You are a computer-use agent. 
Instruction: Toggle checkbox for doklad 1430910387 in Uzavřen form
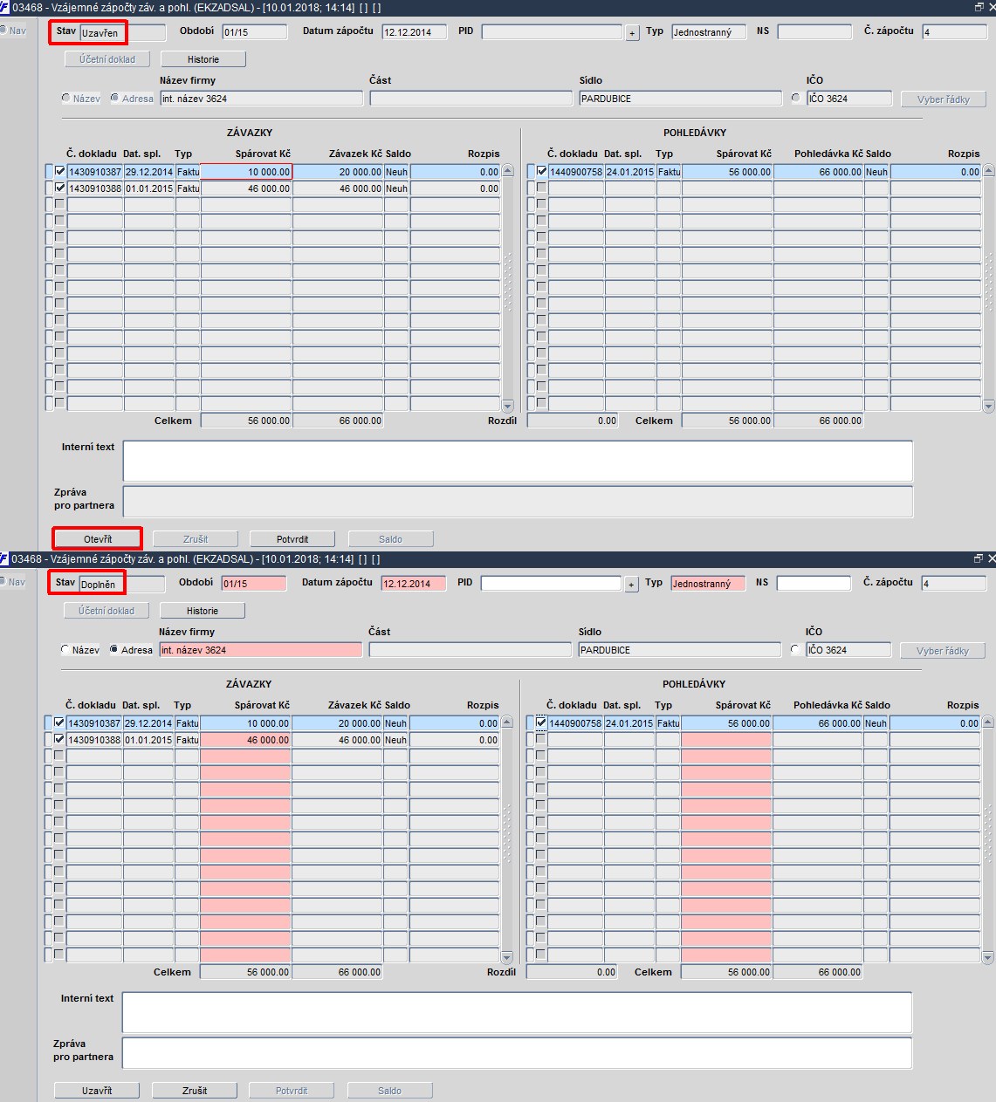[60, 172]
